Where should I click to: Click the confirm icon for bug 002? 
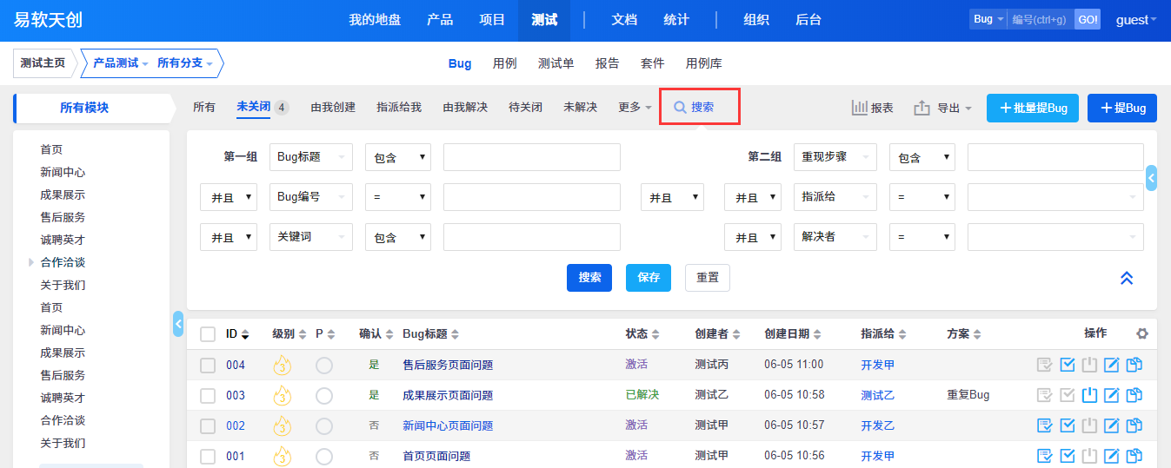coord(1045,425)
